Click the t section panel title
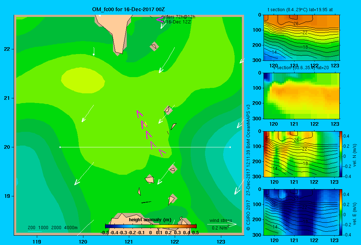Image resolution: width=361 pixels, height=245 pixels. point(300,10)
